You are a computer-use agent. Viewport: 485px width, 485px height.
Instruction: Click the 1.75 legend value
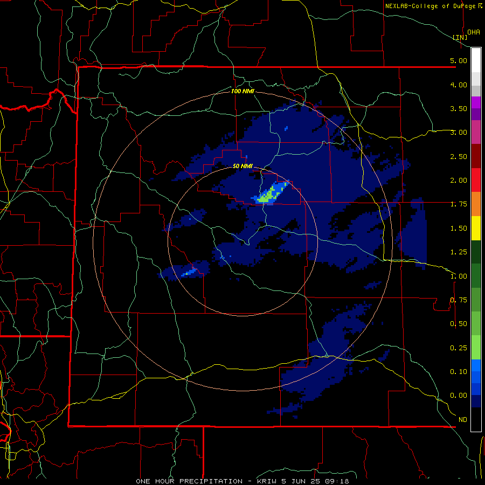click(459, 204)
